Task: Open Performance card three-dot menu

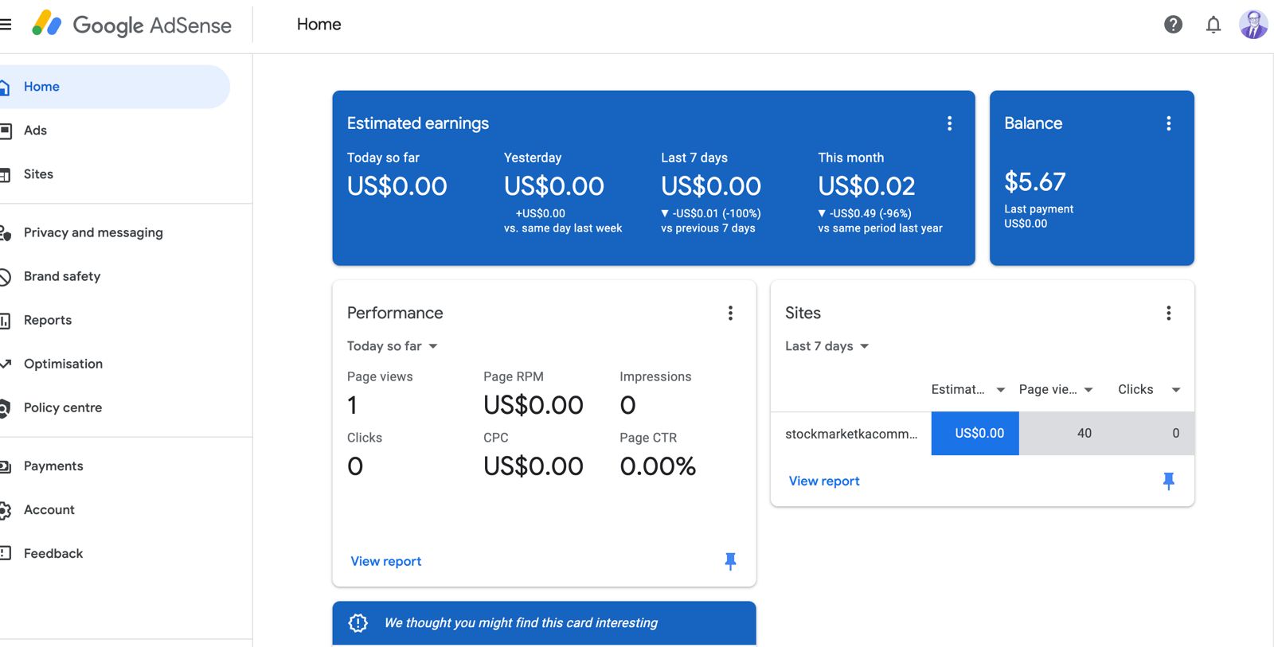Action: (x=730, y=313)
